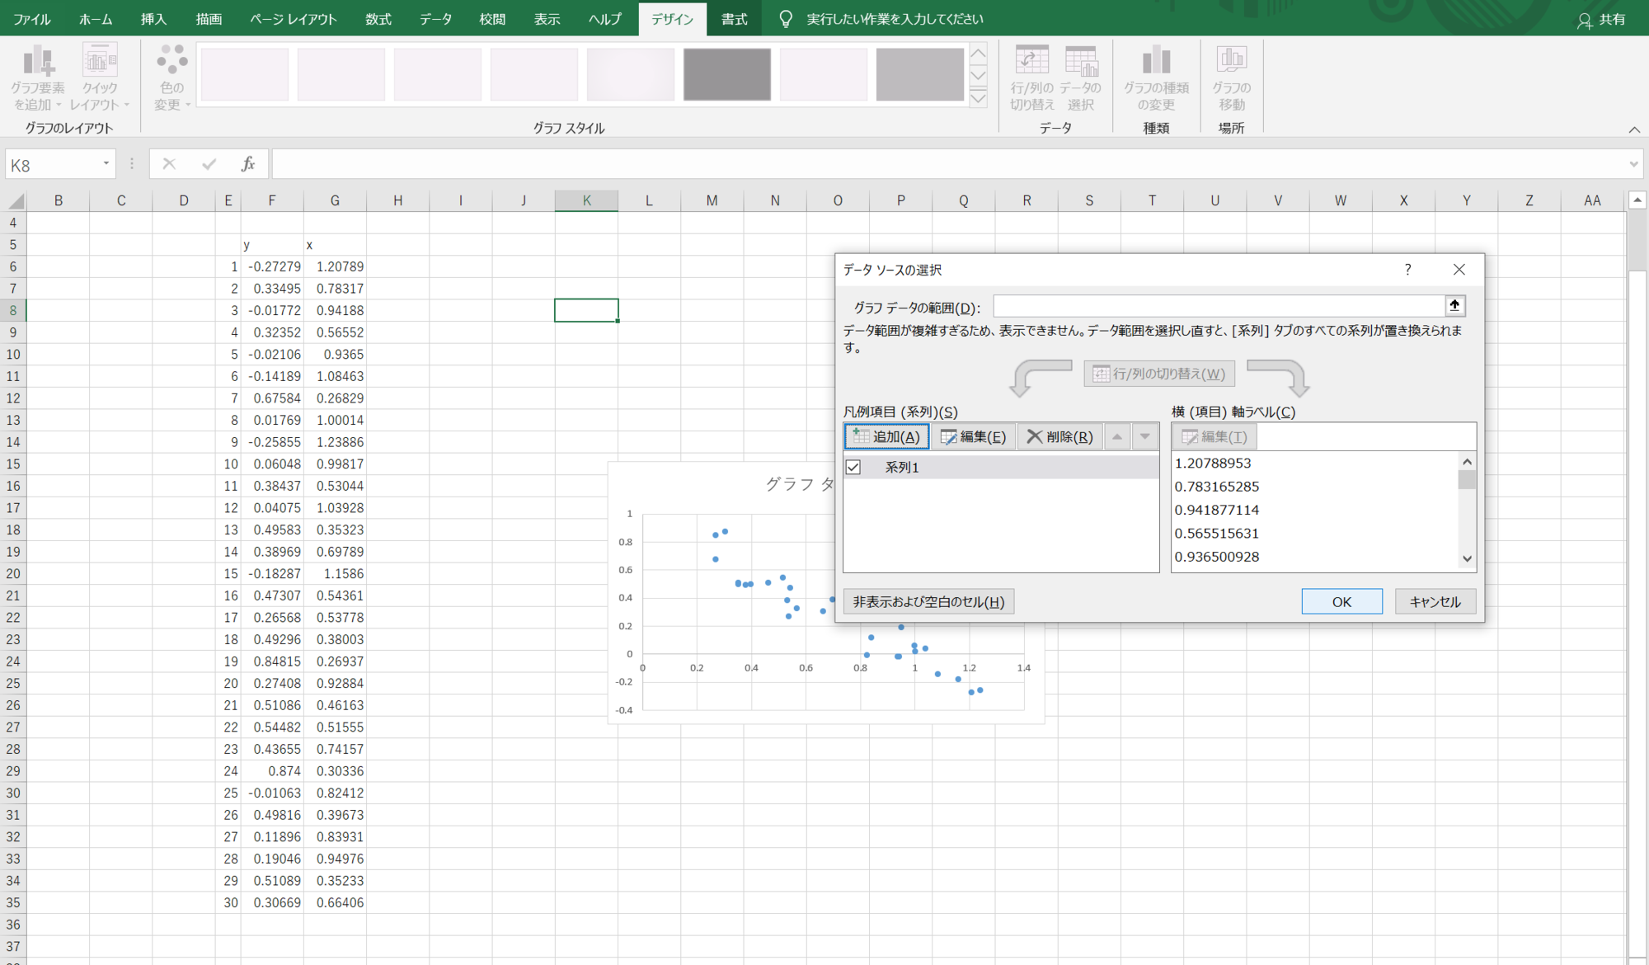
Task: Click the select-all corner of the sheet
Action: (x=15, y=200)
